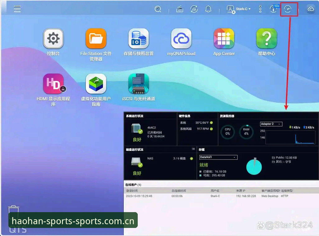Open the search magnifier in top bar

click(x=158, y=9)
